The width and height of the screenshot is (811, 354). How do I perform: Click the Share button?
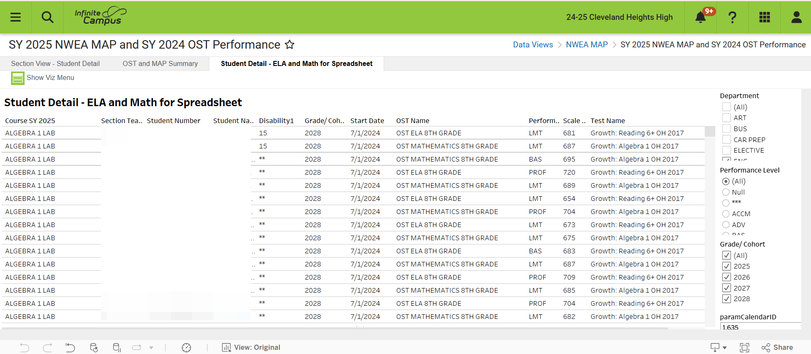(x=777, y=348)
